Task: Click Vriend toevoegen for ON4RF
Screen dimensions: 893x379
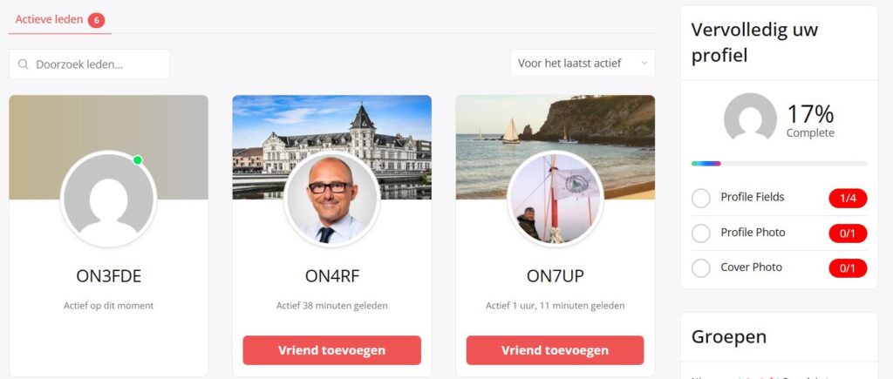Action: pyautogui.click(x=332, y=350)
